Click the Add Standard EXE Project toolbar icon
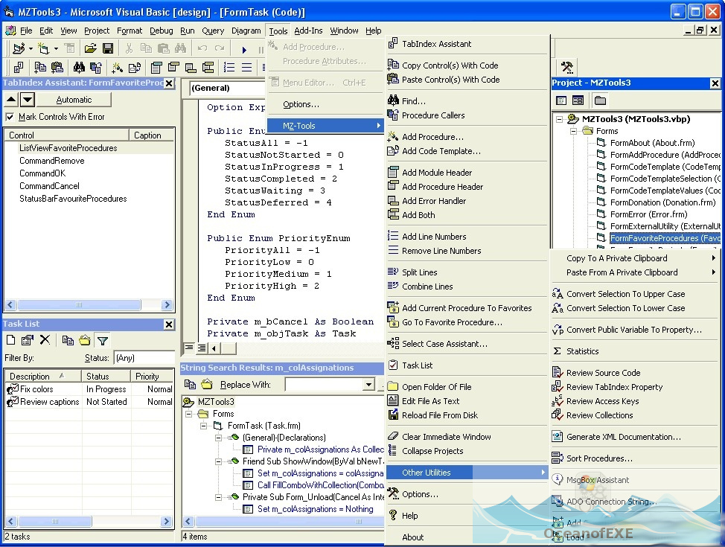The height and width of the screenshot is (547, 725). click(x=19, y=48)
